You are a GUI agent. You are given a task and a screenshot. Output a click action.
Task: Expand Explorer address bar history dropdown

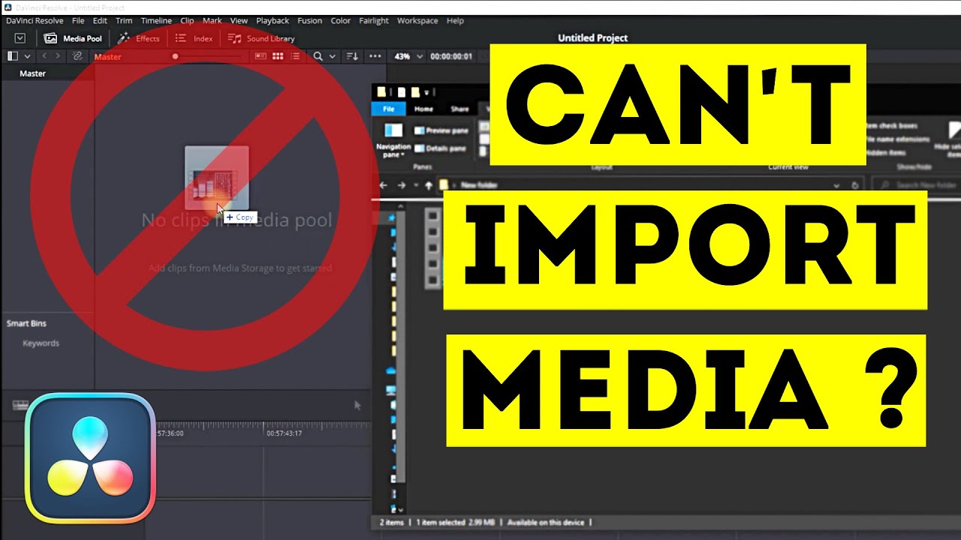[x=837, y=185]
